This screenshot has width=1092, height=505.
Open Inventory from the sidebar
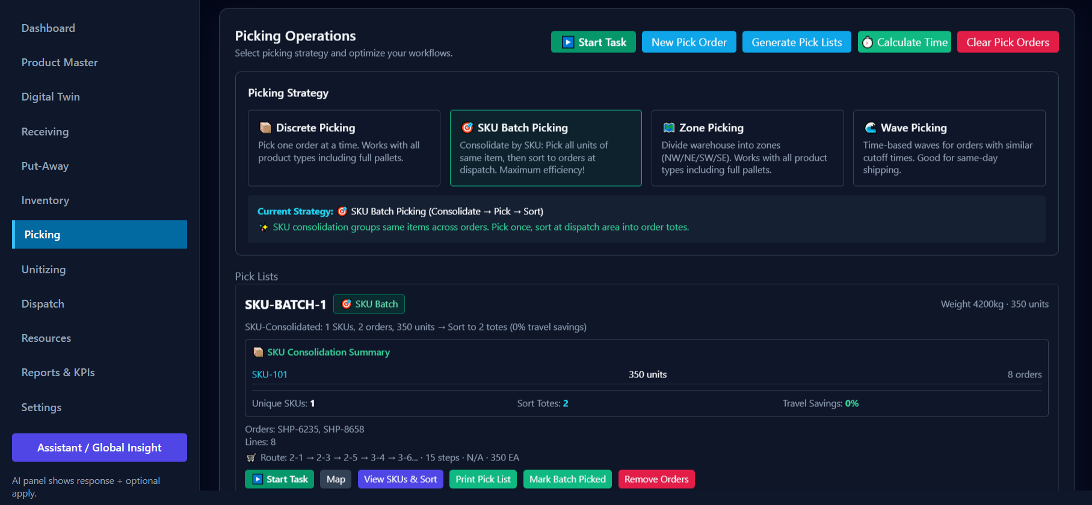(x=45, y=200)
